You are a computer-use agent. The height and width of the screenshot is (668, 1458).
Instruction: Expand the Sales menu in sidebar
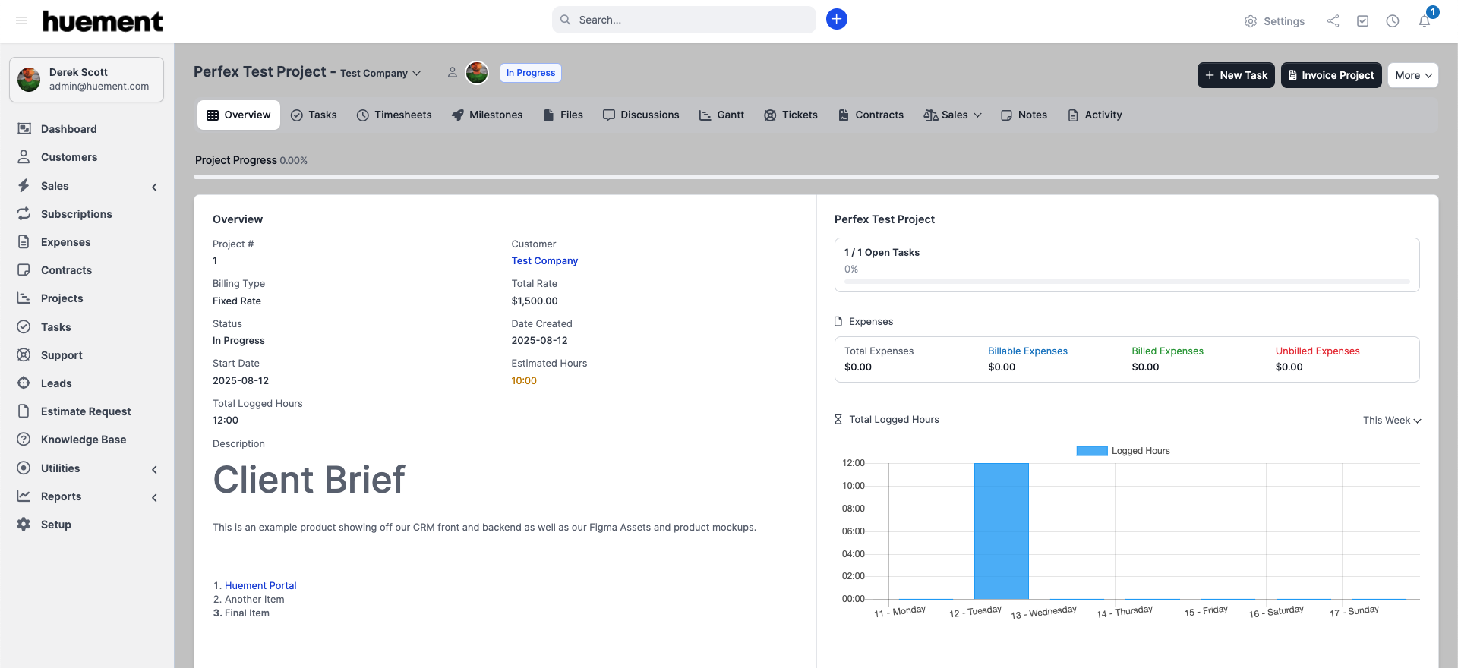pyautogui.click(x=87, y=186)
